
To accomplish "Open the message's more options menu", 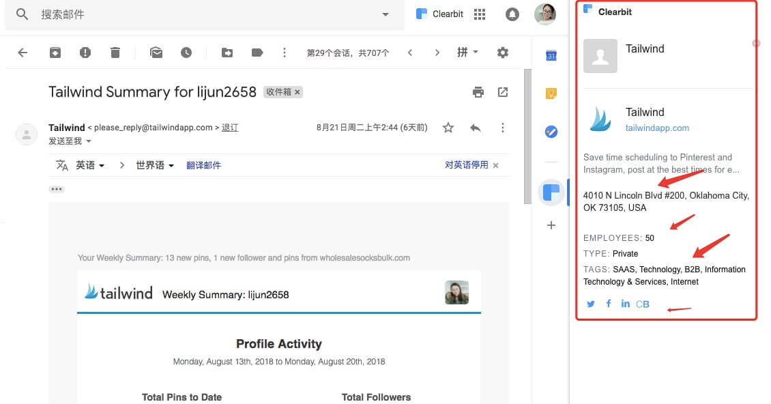I will tap(503, 128).
